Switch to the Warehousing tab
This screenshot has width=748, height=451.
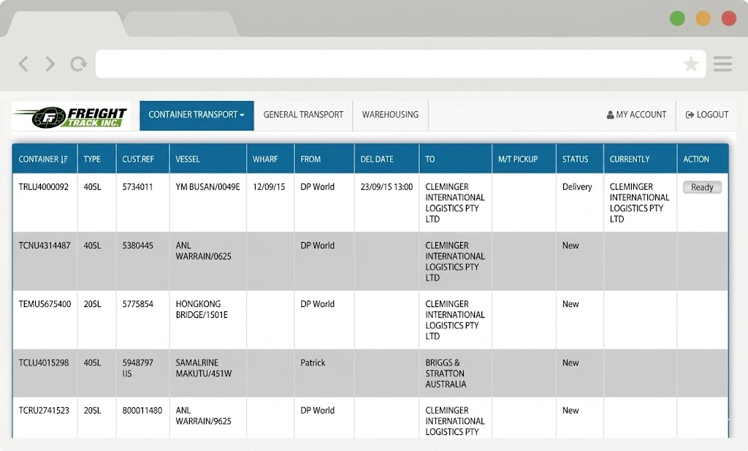(390, 115)
